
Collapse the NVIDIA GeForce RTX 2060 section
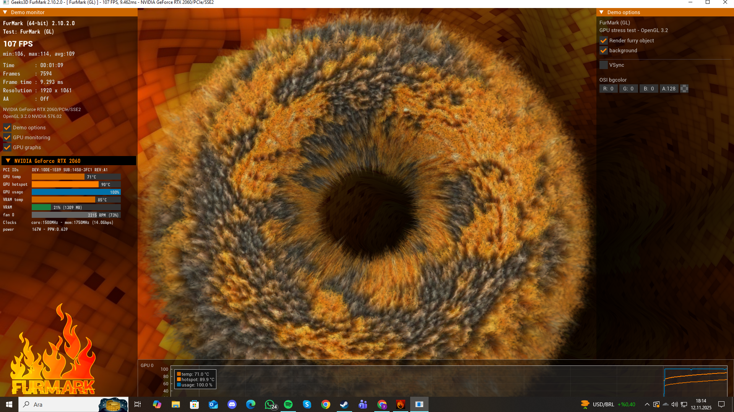pos(8,161)
